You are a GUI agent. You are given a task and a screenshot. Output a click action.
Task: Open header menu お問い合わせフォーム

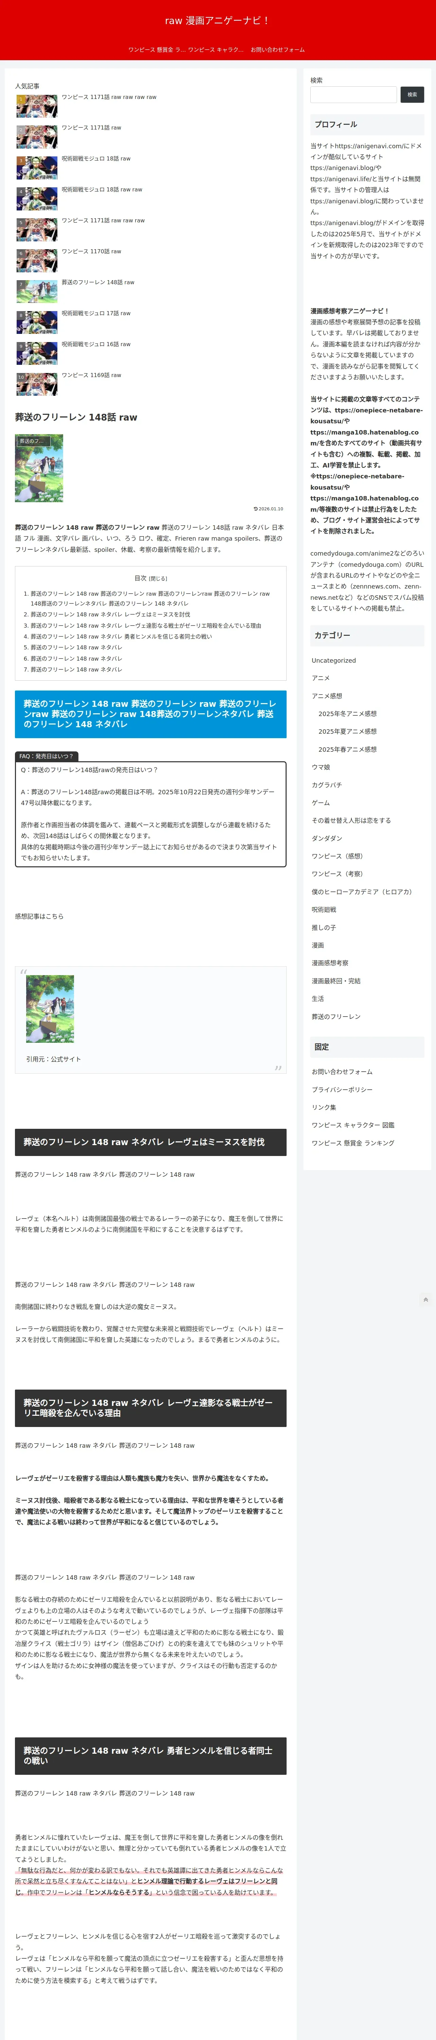(x=277, y=50)
